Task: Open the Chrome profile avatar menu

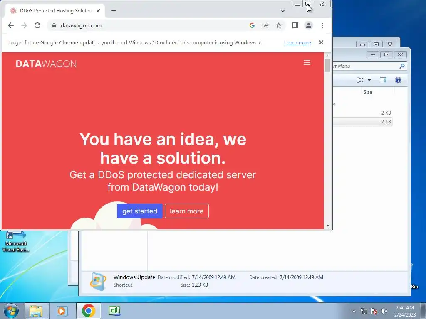Action: 309,25
